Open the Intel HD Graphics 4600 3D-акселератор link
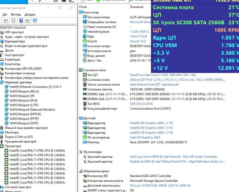The height and width of the screenshot is (192, 239). tap(145, 137)
